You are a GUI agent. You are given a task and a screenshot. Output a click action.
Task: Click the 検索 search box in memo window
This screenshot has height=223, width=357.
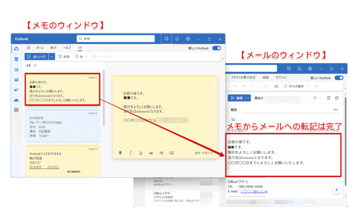(x=116, y=39)
